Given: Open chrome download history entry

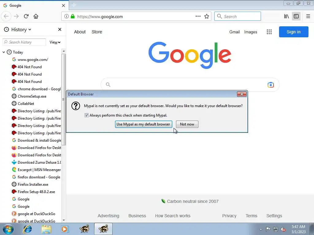Looking at the screenshot, I should (36, 89).
